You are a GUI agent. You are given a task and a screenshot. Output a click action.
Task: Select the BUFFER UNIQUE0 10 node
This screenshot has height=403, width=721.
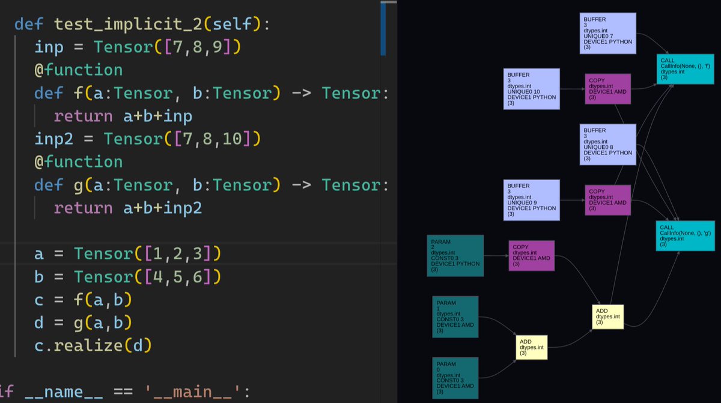click(x=532, y=88)
